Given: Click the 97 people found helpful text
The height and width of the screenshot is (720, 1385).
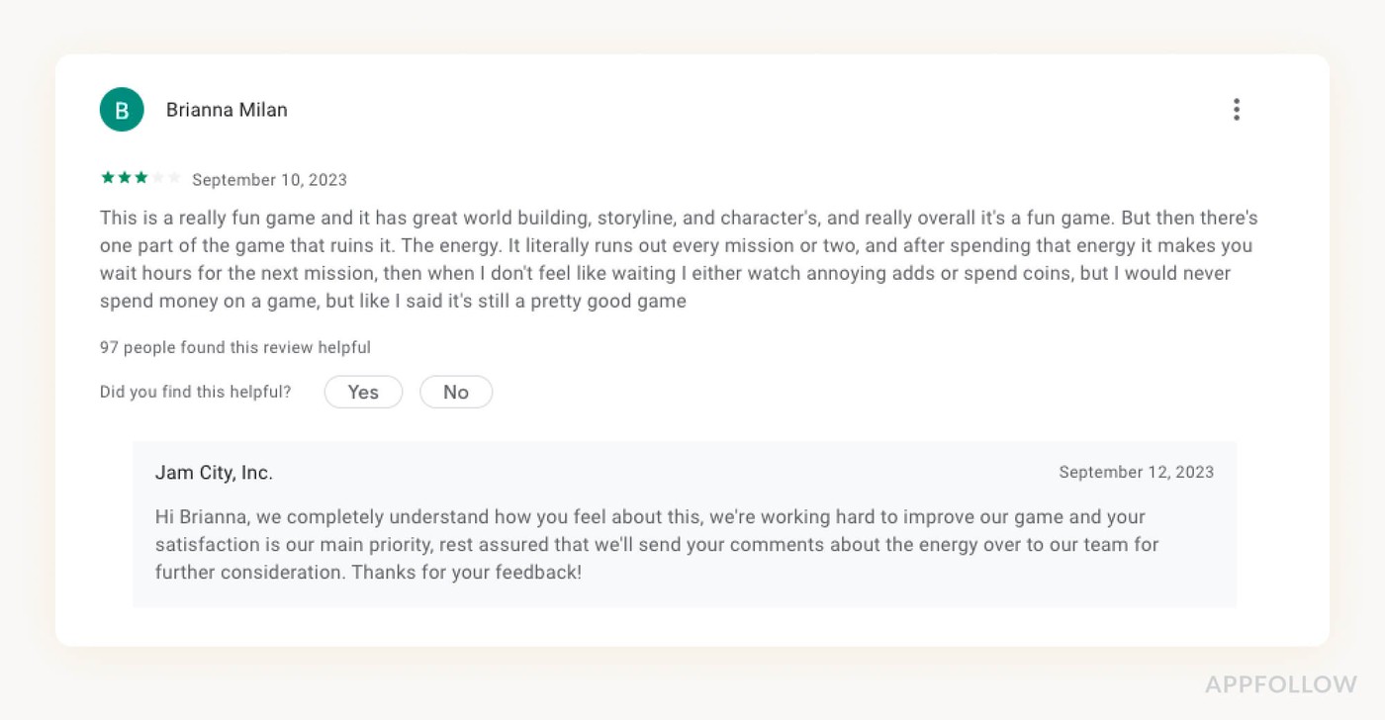Looking at the screenshot, I should point(235,348).
